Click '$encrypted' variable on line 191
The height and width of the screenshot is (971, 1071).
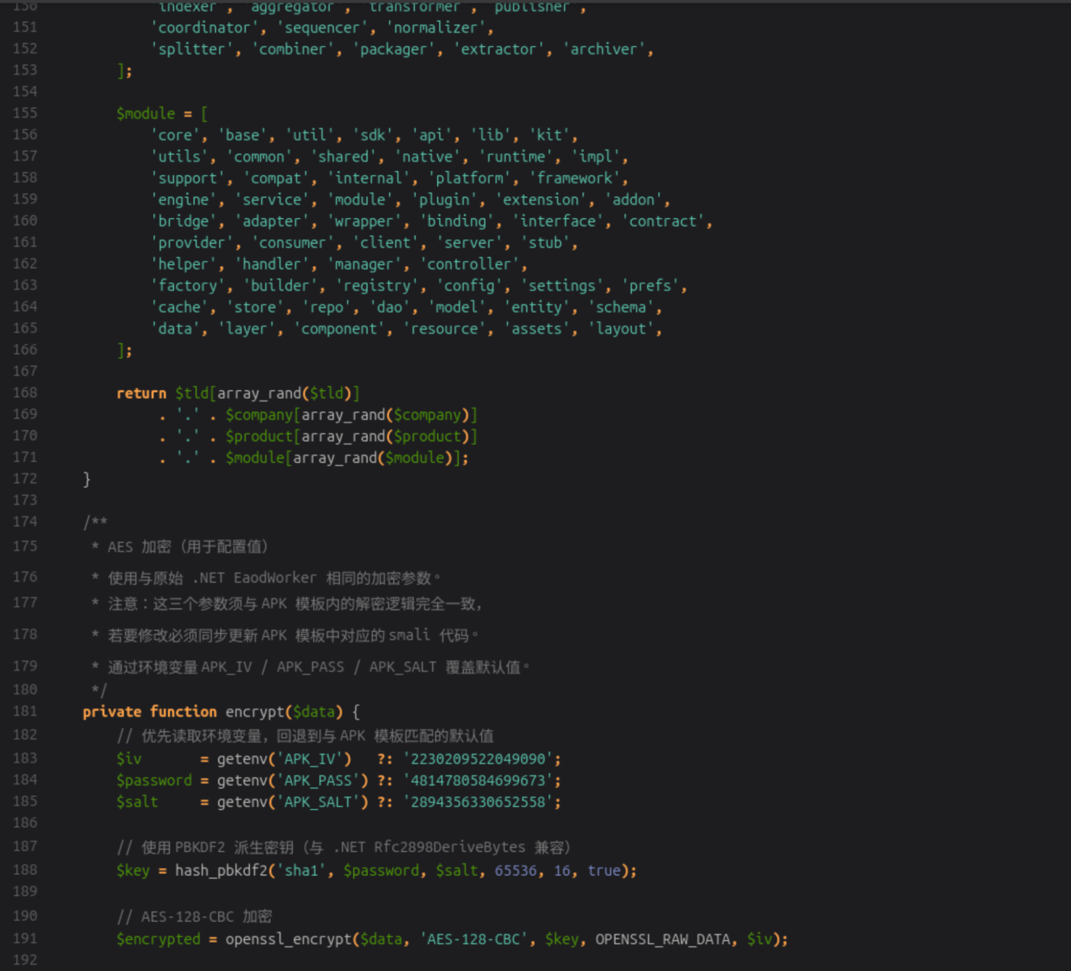[159, 939]
